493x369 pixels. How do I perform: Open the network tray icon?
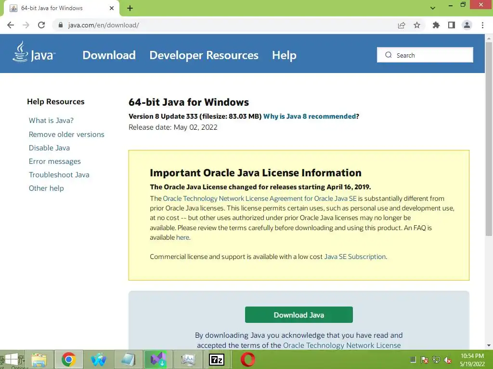436,360
